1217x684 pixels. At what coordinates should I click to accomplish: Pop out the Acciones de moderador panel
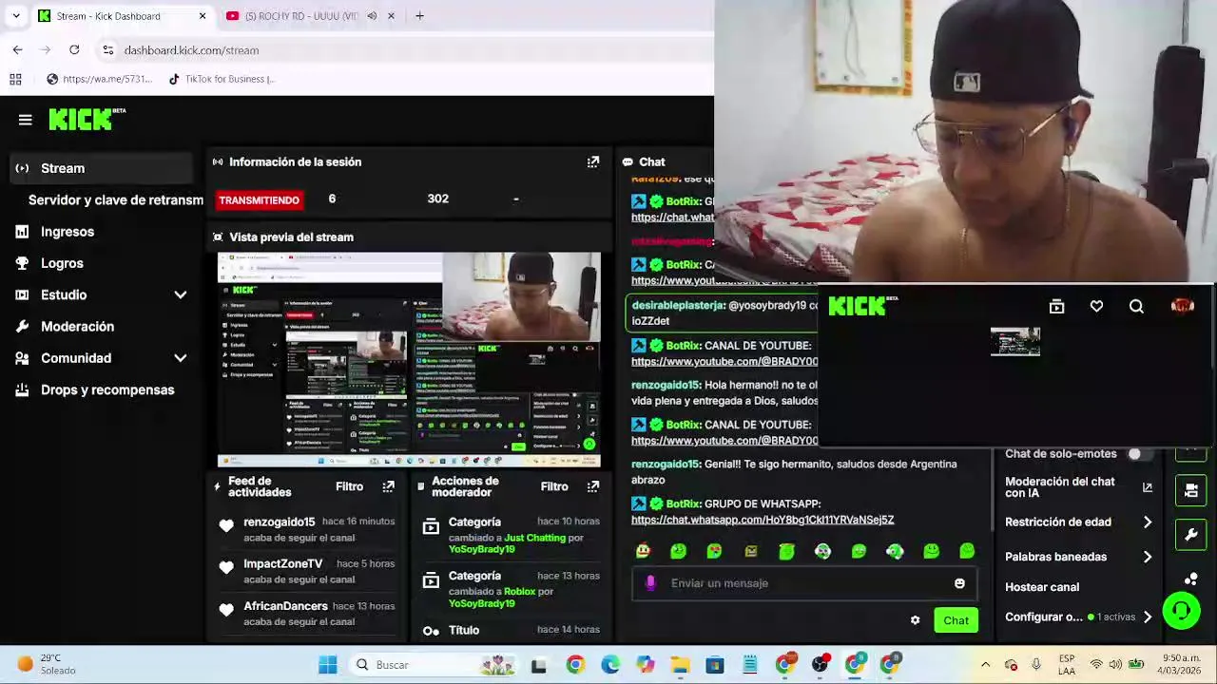pyautogui.click(x=593, y=486)
